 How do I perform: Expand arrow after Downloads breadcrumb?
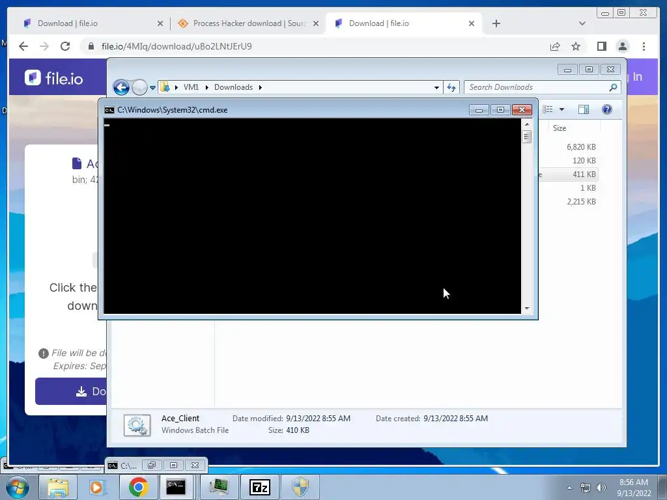coord(261,88)
